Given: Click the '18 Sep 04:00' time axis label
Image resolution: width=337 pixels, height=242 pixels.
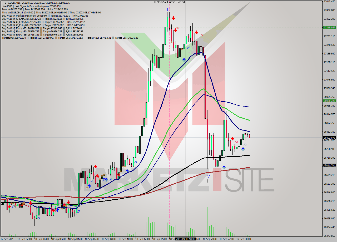Looking at the screenshot, I should tap(75, 239).
